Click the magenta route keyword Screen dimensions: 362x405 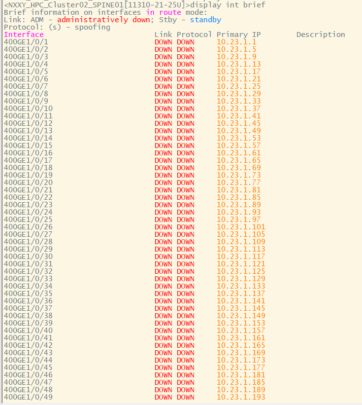(x=170, y=12)
